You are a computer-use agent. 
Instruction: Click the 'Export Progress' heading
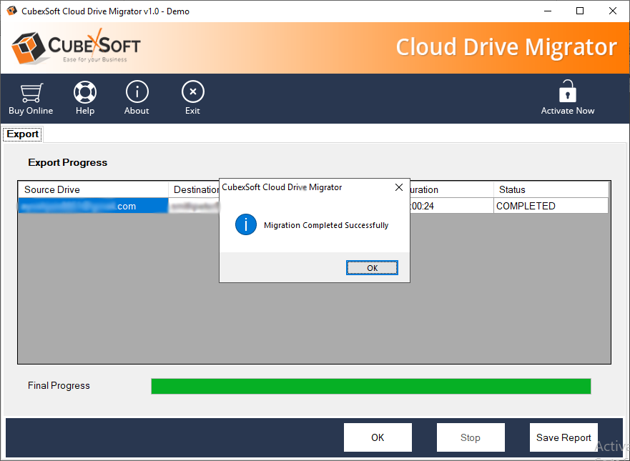point(67,163)
